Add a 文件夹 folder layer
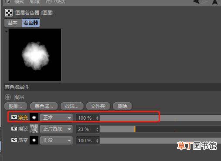The width and height of the screenshot is (221, 161). (x=98, y=106)
